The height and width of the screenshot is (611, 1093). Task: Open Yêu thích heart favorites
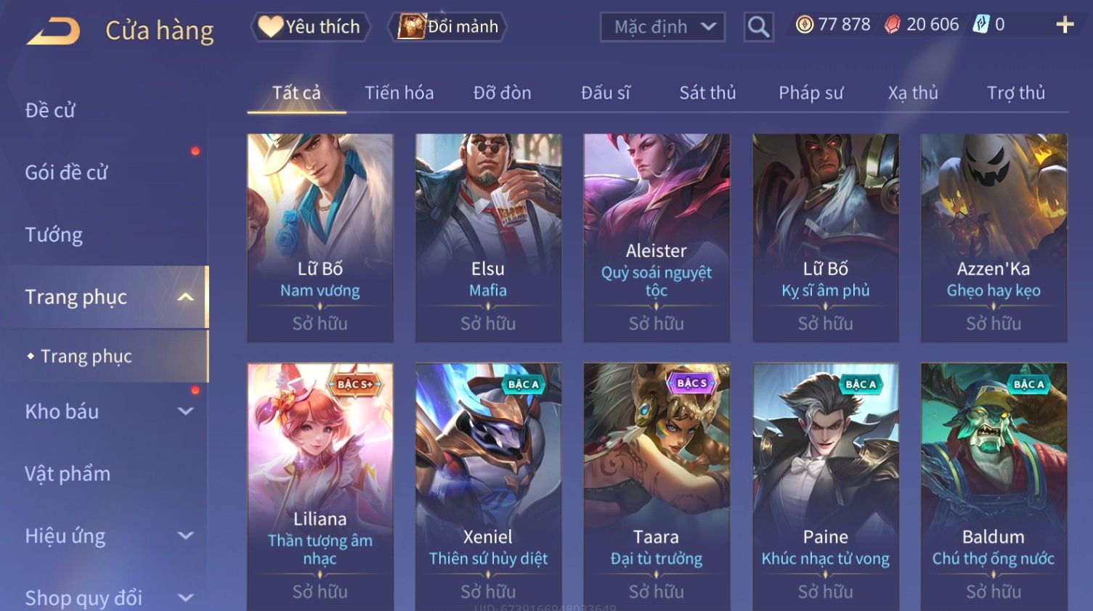(310, 27)
